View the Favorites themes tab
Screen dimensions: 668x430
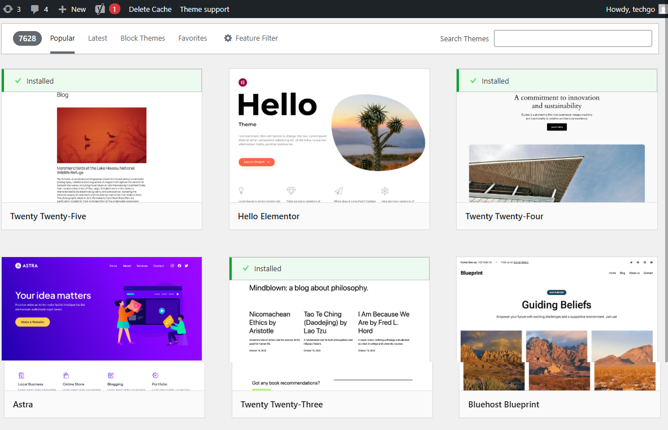click(193, 38)
